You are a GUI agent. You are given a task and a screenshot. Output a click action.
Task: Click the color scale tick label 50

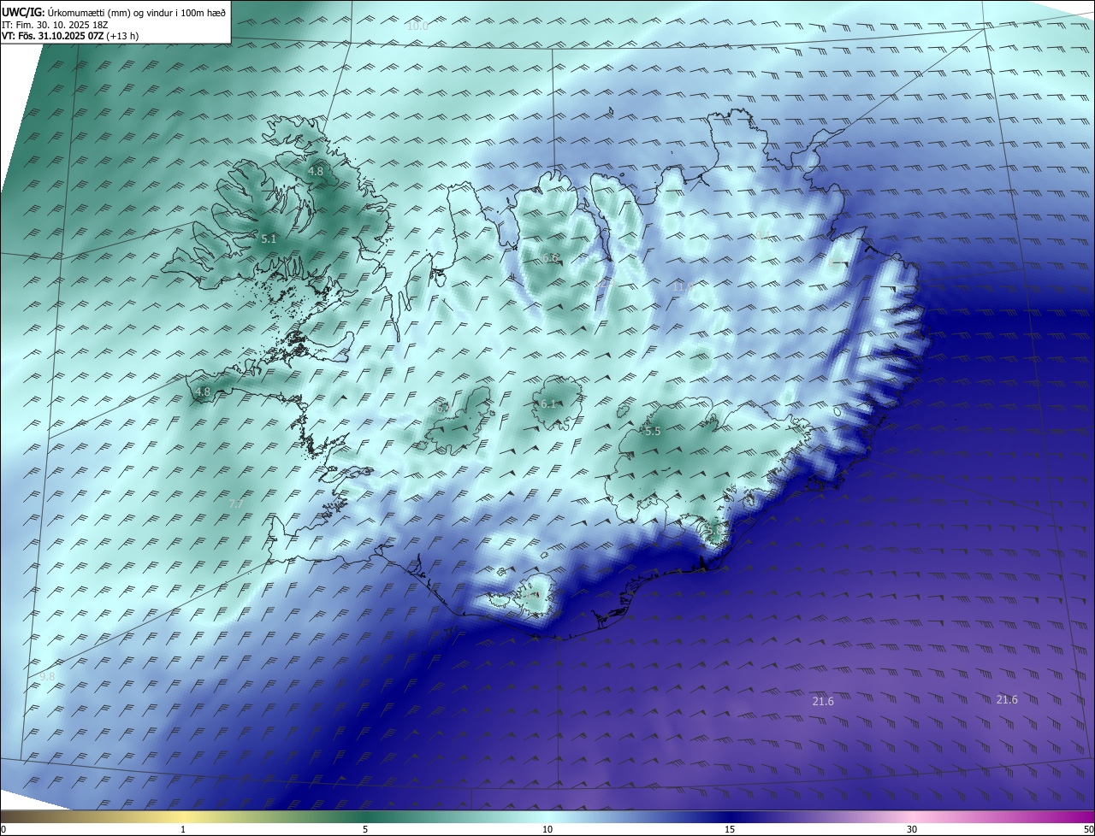[x=1088, y=829]
